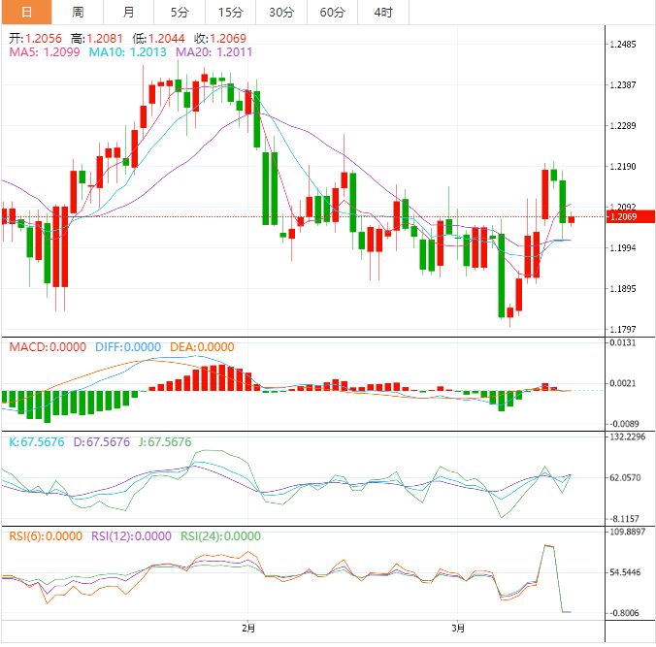This screenshot has width=656, height=647.
Task: Click the RSI(12) indicator label
Action: tap(131, 535)
